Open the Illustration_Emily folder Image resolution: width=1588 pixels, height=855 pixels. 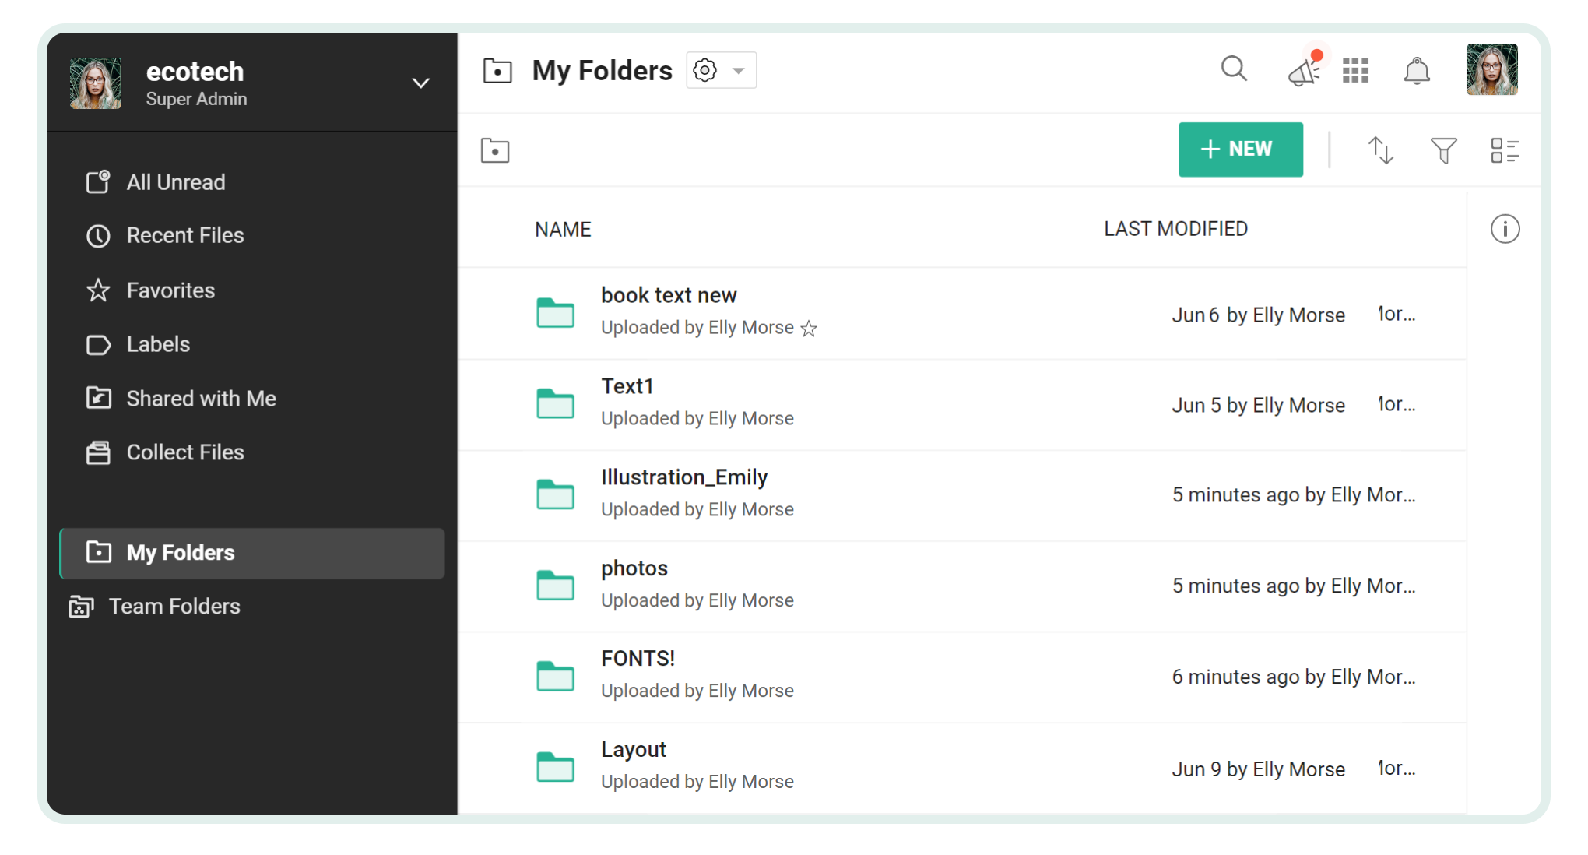click(x=683, y=477)
